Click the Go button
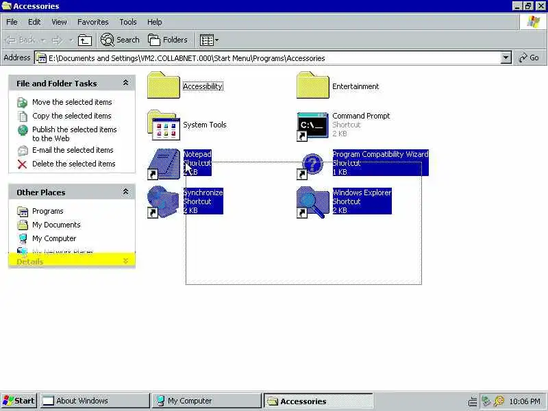This screenshot has width=548, height=411. pos(529,58)
